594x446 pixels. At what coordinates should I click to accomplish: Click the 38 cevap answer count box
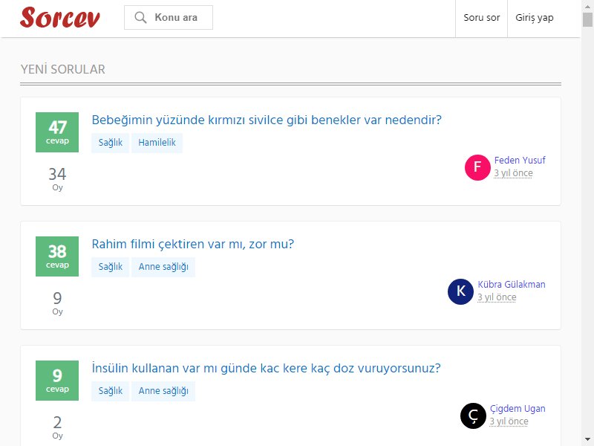click(x=57, y=256)
